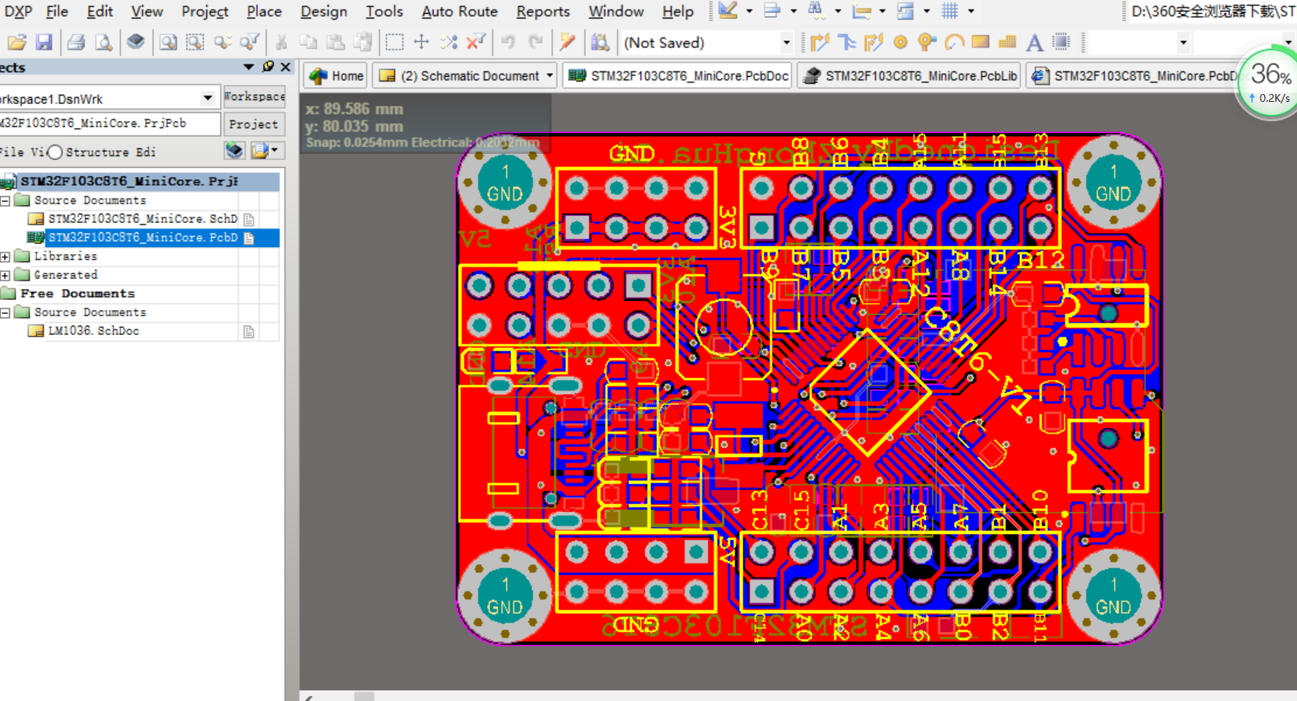Click the Print icon in toolbar
1297x701 pixels.
tap(75, 42)
